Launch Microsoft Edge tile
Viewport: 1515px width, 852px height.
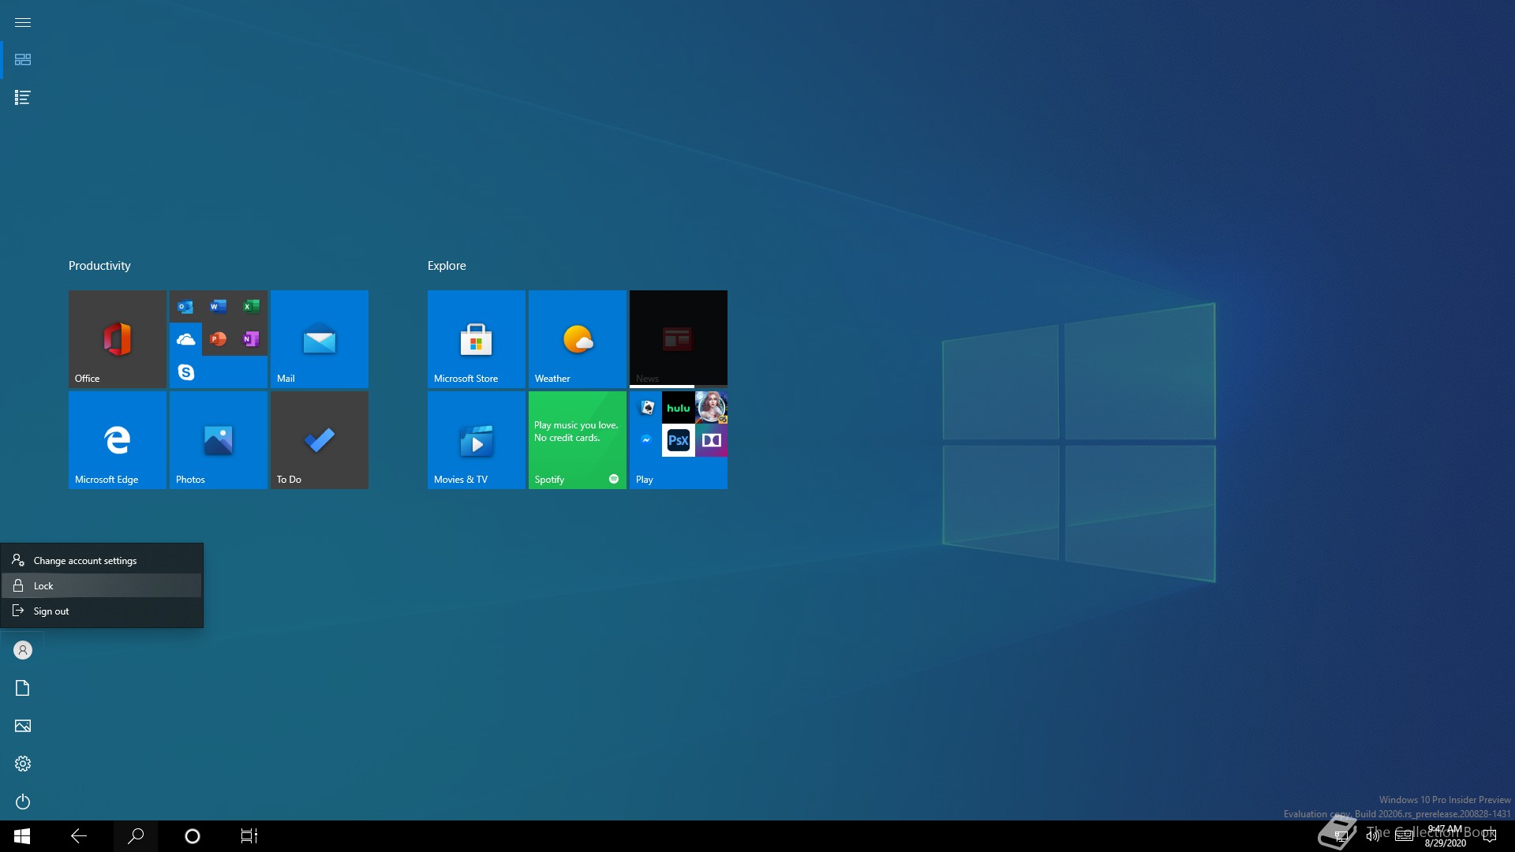pyautogui.click(x=118, y=440)
